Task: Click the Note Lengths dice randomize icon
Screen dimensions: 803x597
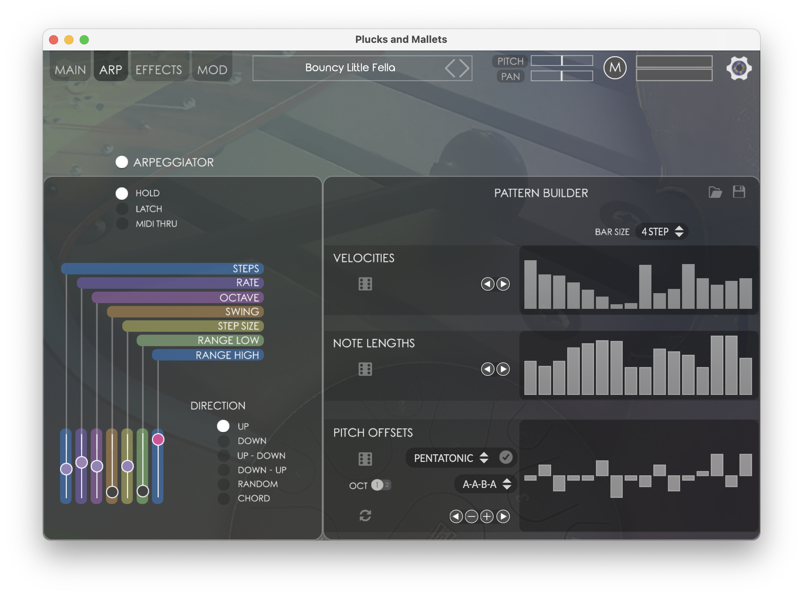Action: pos(365,369)
